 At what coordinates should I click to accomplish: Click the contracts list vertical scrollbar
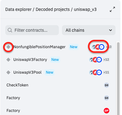[118, 78]
